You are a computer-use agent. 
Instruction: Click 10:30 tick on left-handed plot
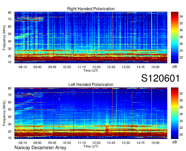coord(67,143)
